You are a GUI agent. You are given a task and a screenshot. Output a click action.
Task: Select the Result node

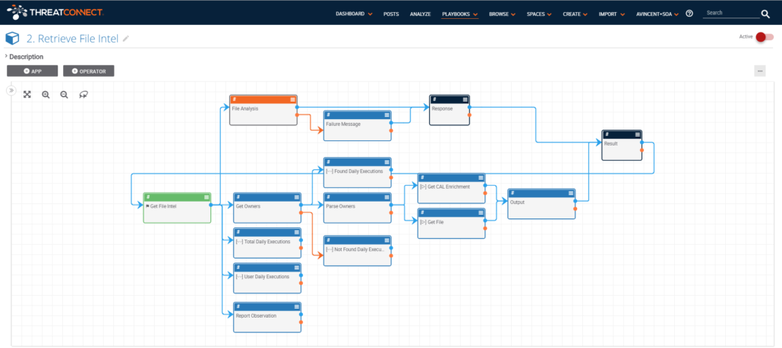[622, 146]
